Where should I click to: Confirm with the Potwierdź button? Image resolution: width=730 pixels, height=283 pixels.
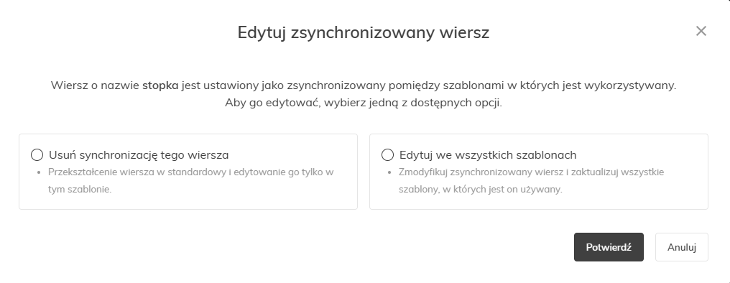609,247
